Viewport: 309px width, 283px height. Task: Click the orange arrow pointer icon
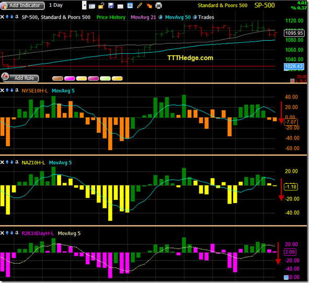point(149,6)
